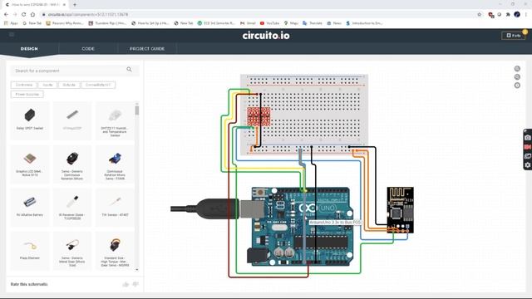Select the Relay SPDT Sealed component
The image size is (532, 299).
tap(30, 120)
